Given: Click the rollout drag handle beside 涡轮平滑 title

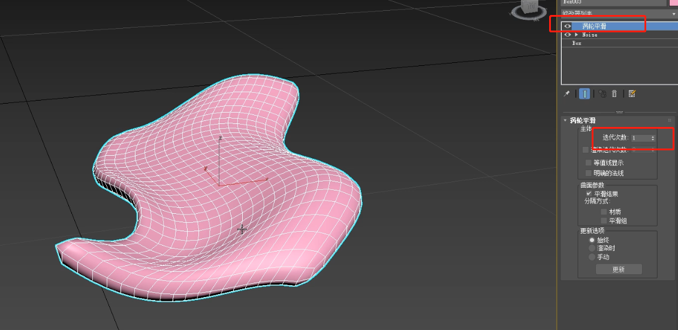Looking at the screenshot, I should point(670,120).
